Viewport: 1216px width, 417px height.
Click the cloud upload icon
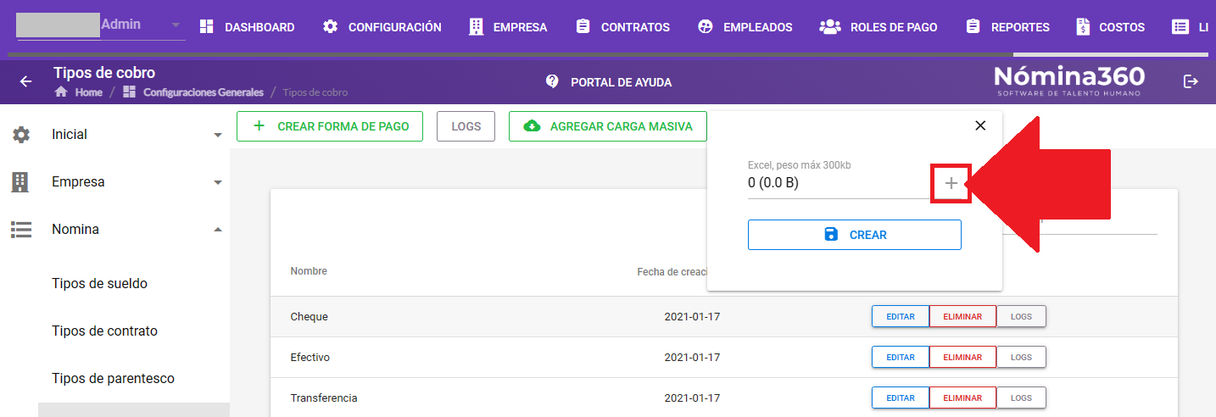pyautogui.click(x=533, y=126)
